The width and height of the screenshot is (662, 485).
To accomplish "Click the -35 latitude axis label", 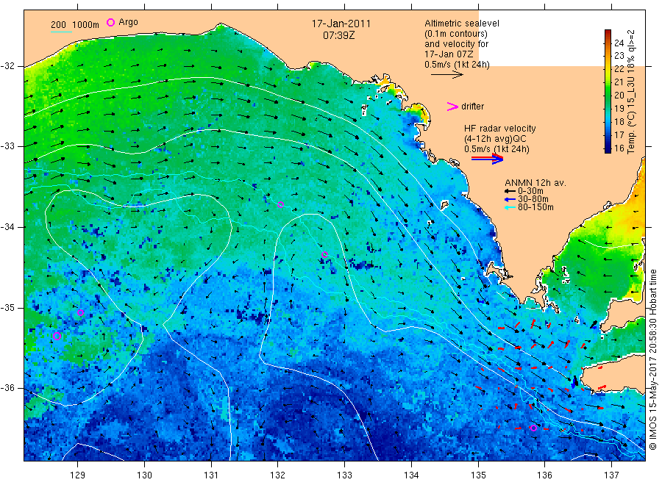I will [x=7, y=307].
